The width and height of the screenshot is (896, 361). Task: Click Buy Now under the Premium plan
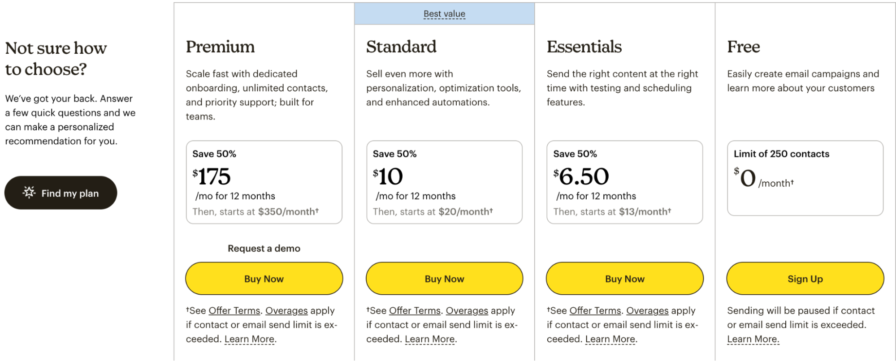coord(264,278)
